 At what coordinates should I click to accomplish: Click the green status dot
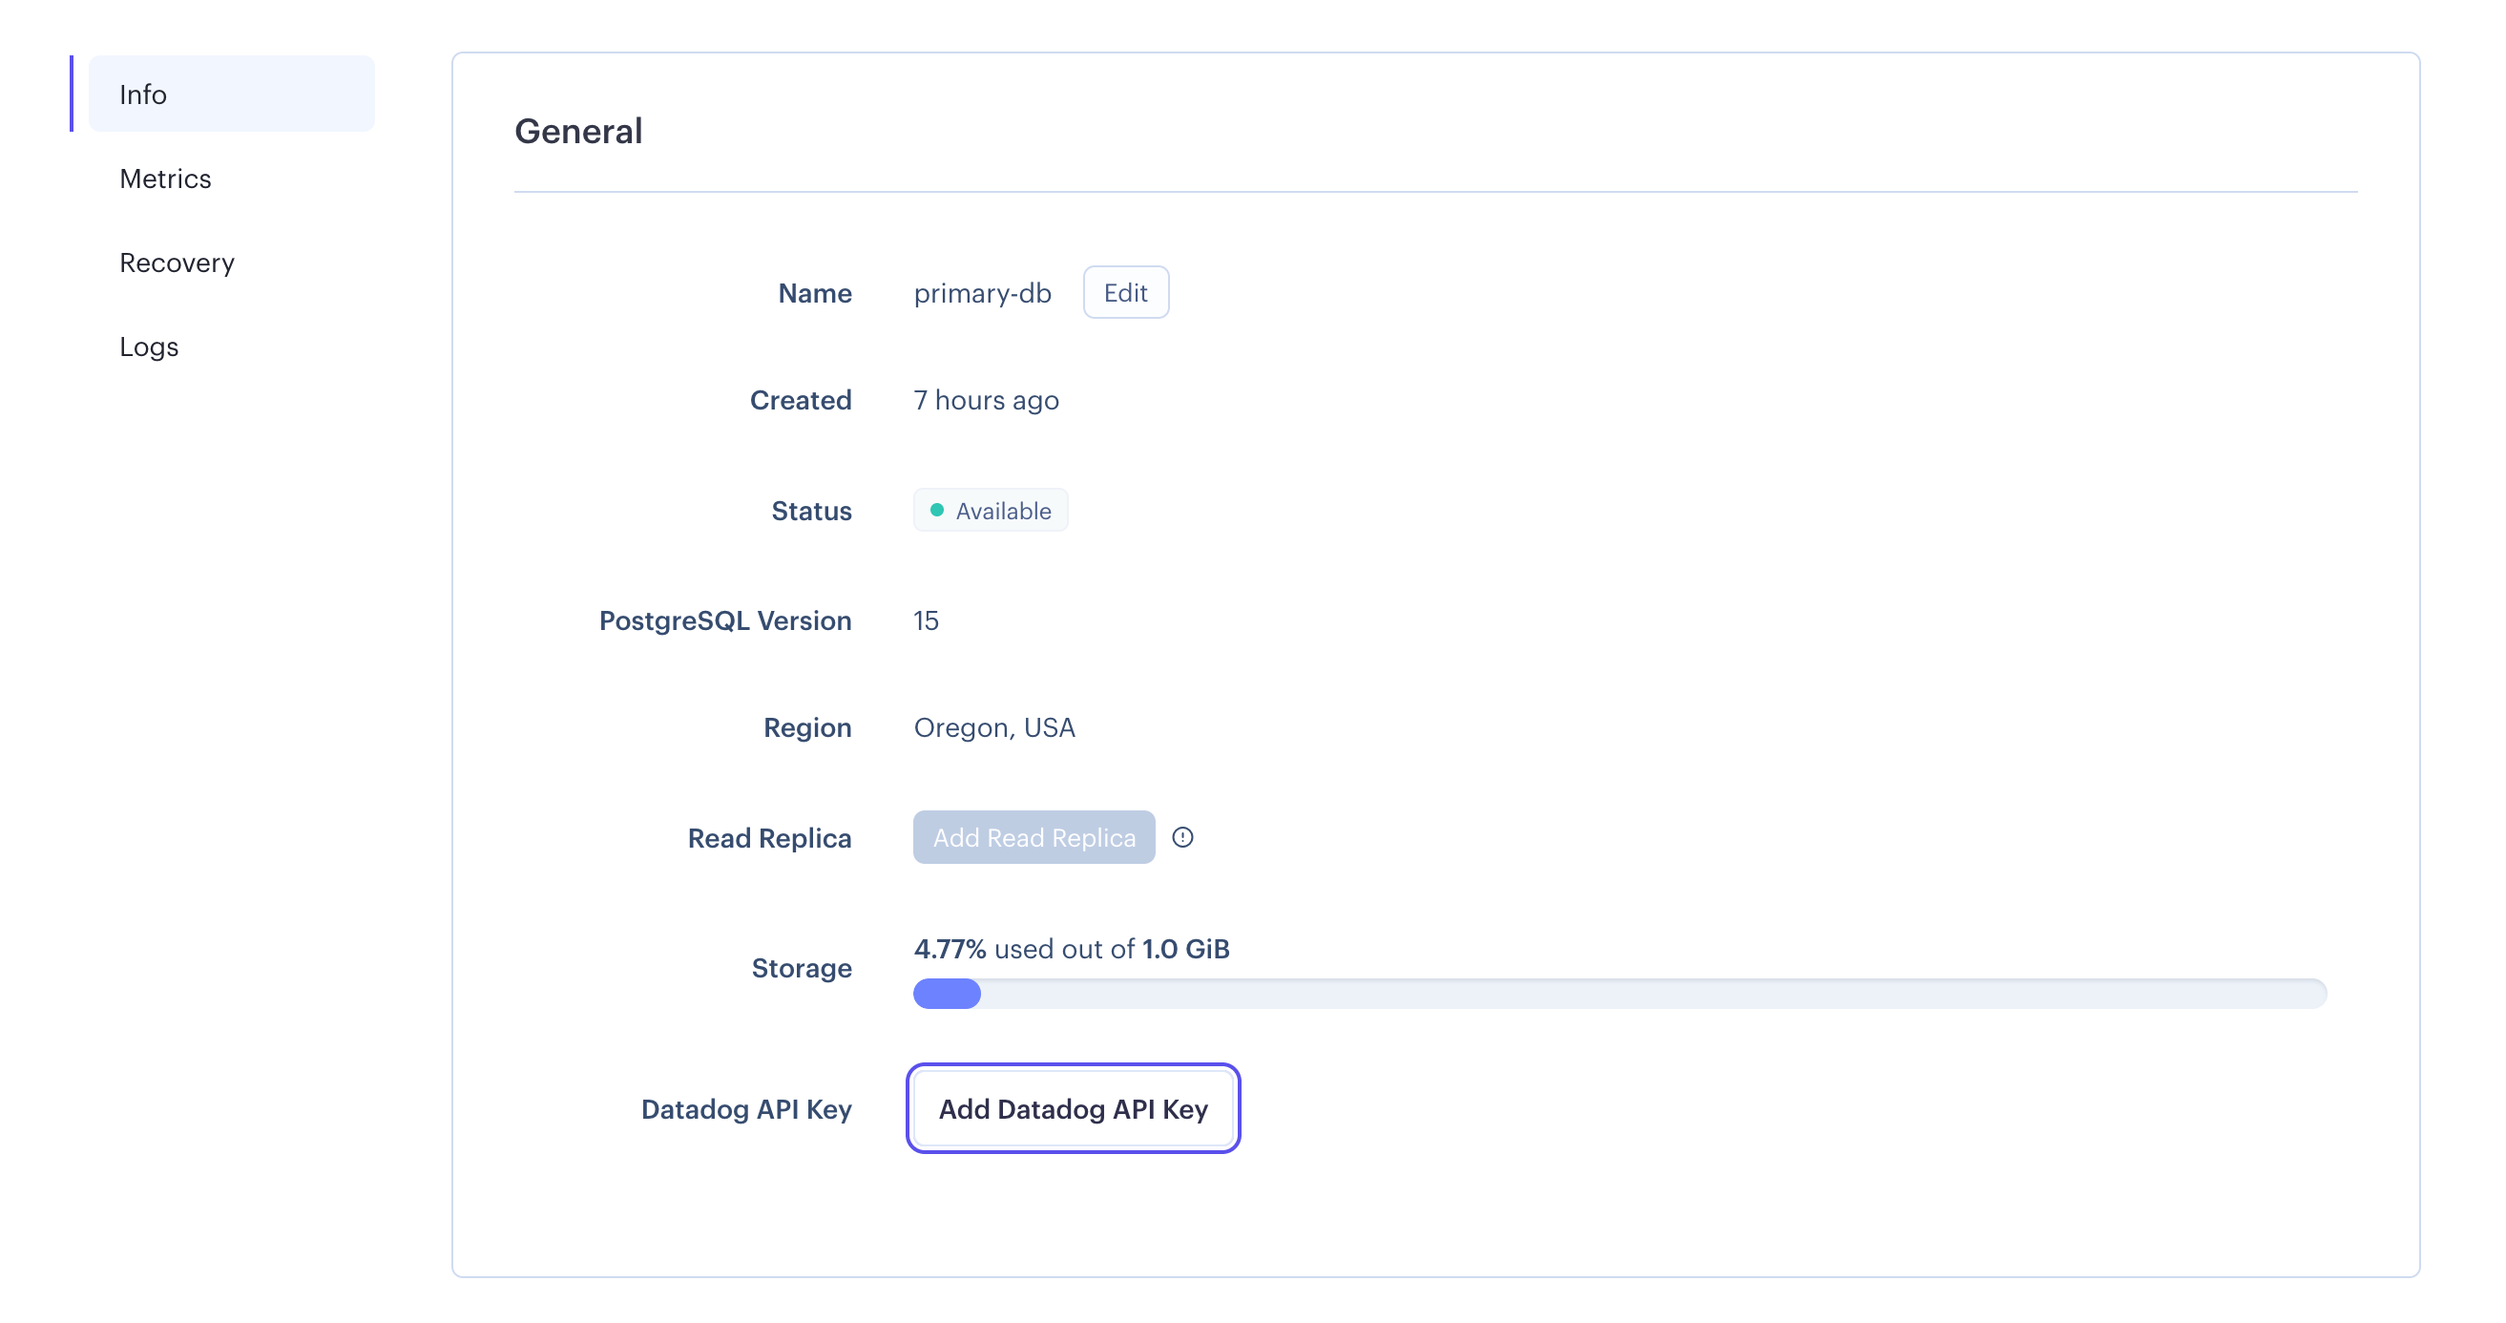pos(936,510)
